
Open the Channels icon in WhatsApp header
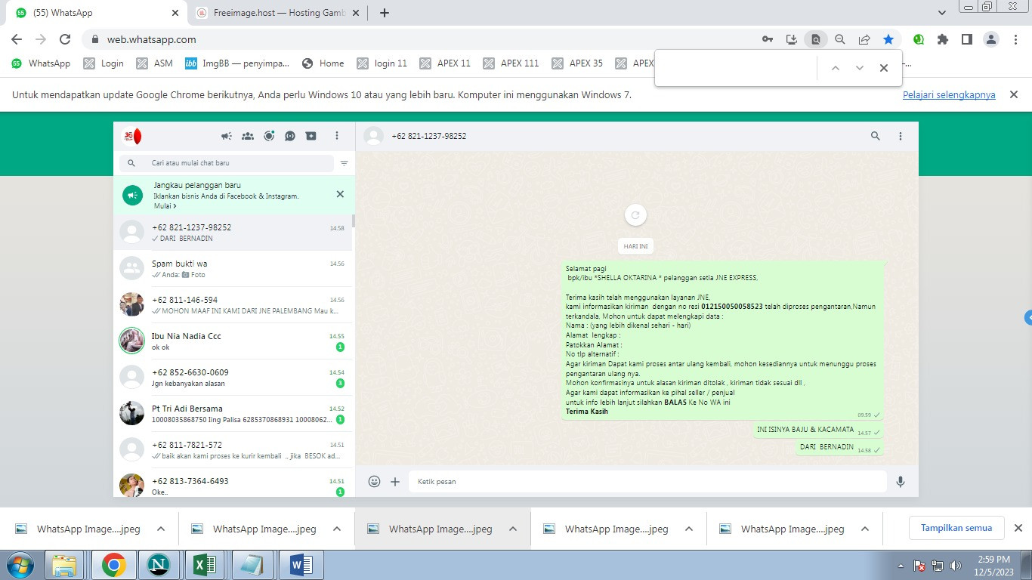click(290, 137)
